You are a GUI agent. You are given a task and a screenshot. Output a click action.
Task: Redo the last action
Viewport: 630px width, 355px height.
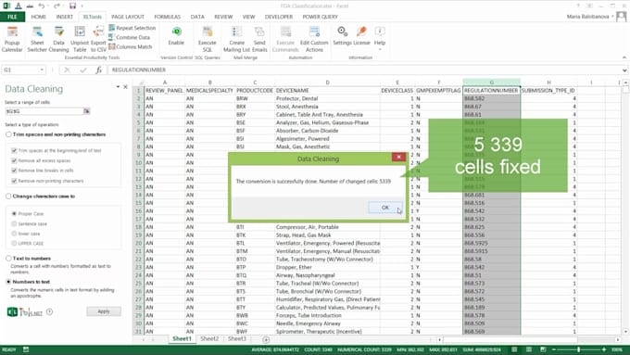[x=57, y=6]
